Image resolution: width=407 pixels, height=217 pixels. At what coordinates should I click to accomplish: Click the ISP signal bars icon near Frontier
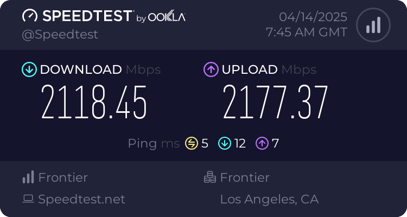click(28, 177)
